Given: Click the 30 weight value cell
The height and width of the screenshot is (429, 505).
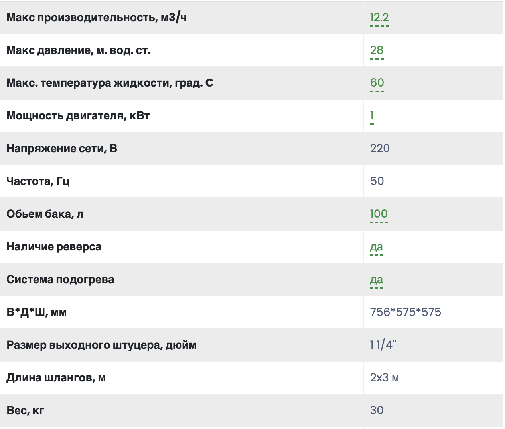Looking at the screenshot, I should coord(377,411).
